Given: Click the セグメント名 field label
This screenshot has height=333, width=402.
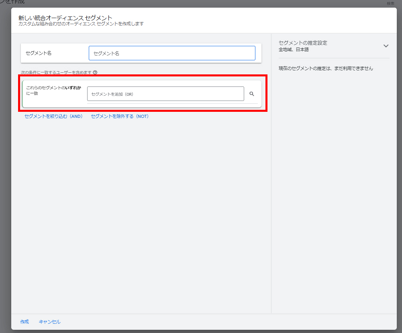Looking at the screenshot, I should pos(39,53).
